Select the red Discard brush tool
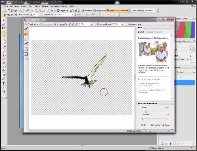The height and width of the screenshot is (151, 197). (26, 34)
